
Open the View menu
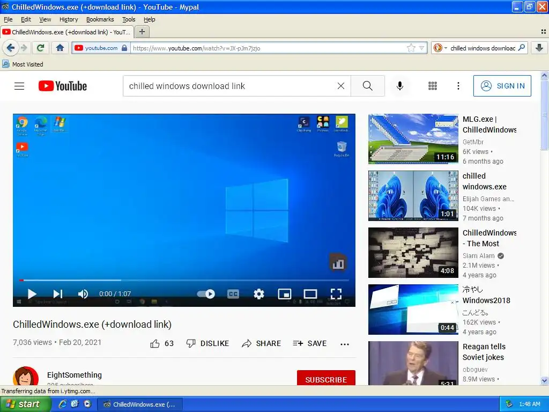(x=45, y=19)
